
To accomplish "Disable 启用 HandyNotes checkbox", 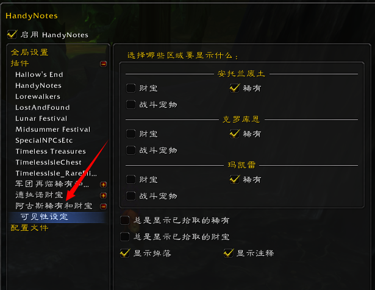I will (12, 34).
